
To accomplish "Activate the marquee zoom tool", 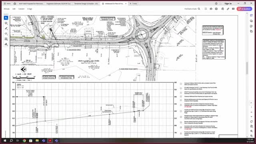I will [x=6, y=39].
